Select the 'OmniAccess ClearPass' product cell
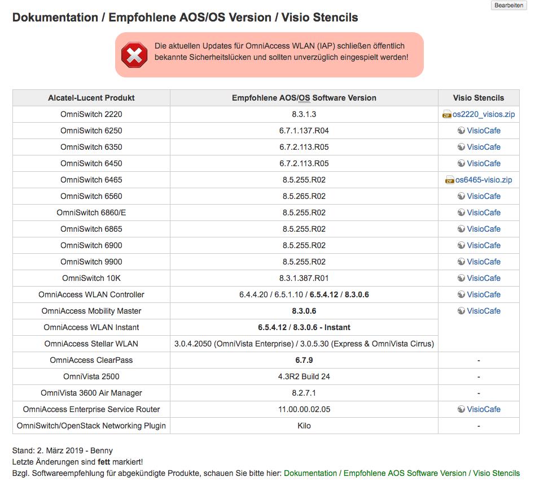Viewport: 535px width, 485px height. (x=91, y=360)
